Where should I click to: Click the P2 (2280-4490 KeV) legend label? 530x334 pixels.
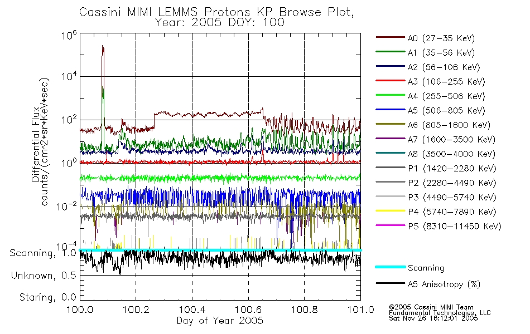point(452,183)
